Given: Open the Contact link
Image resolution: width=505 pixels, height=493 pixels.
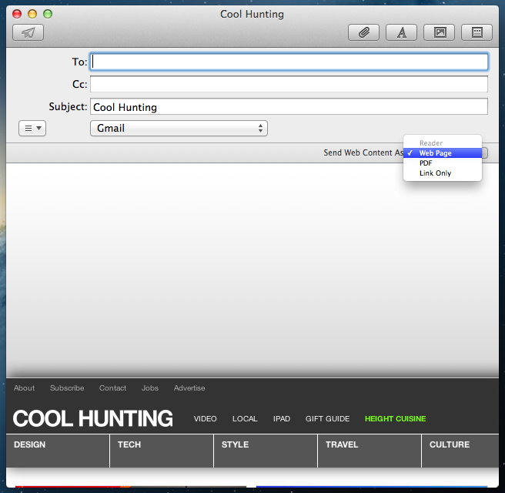Looking at the screenshot, I should 112,388.
